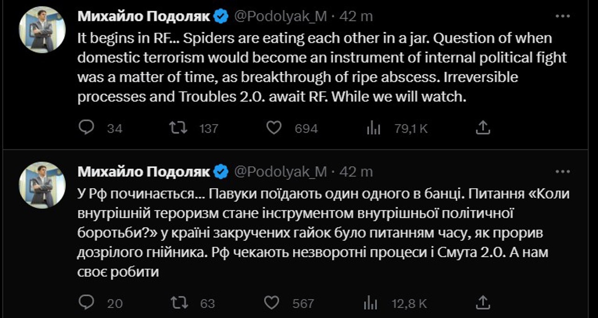The image size is (598, 318).
Task: Share the Ukrainian tweet
Action: tap(483, 303)
